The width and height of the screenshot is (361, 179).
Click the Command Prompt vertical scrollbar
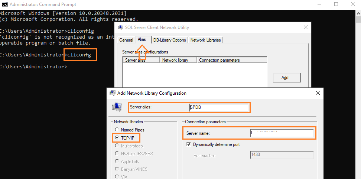pos(358,94)
